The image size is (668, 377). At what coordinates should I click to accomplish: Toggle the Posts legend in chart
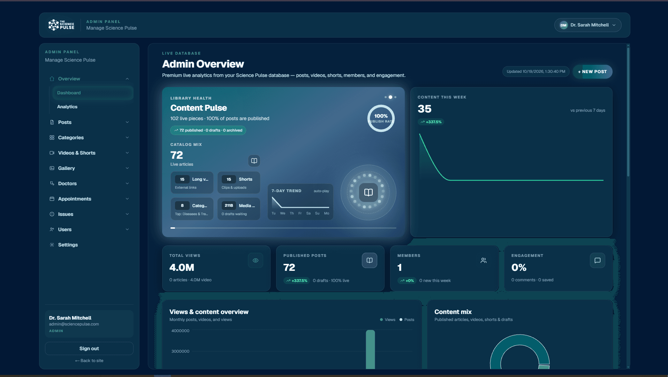point(407,320)
